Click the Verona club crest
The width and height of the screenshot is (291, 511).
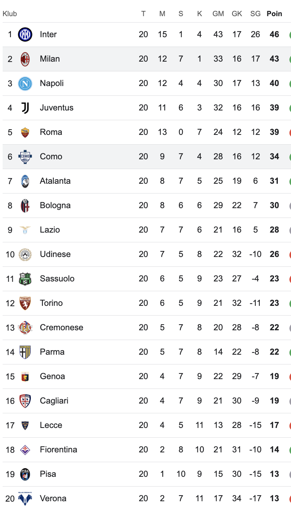[25, 499]
